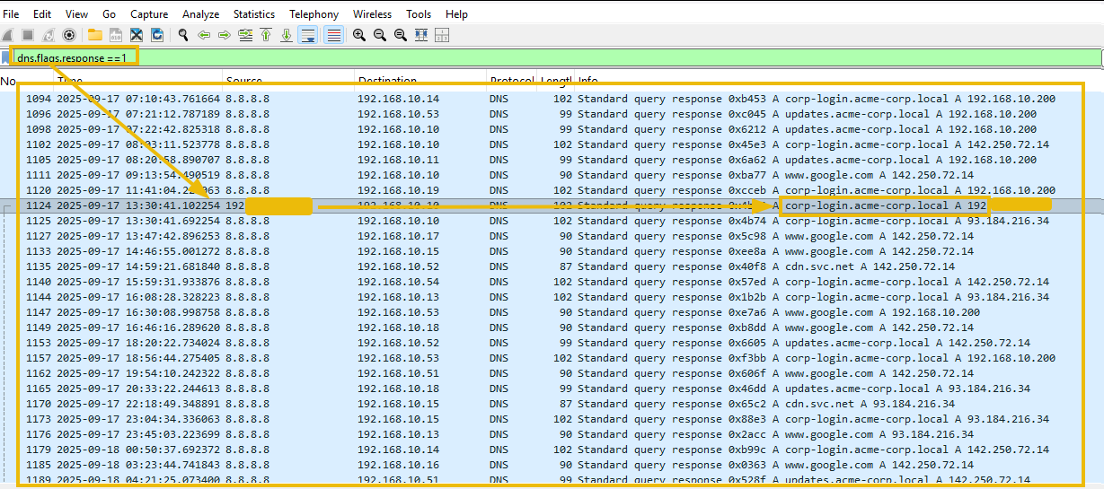The height and width of the screenshot is (489, 1104).
Task: Close this capture file icon
Action: coord(137,35)
